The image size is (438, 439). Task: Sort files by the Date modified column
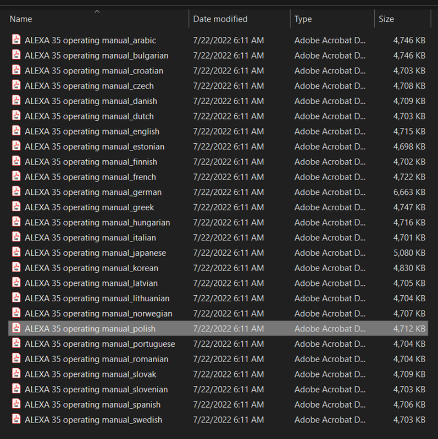(220, 19)
